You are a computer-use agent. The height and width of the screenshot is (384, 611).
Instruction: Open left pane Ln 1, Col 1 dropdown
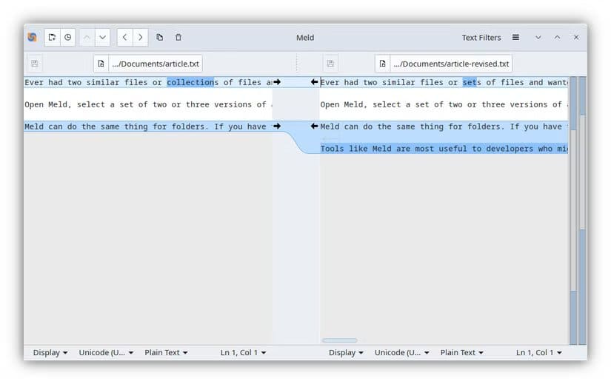243,352
